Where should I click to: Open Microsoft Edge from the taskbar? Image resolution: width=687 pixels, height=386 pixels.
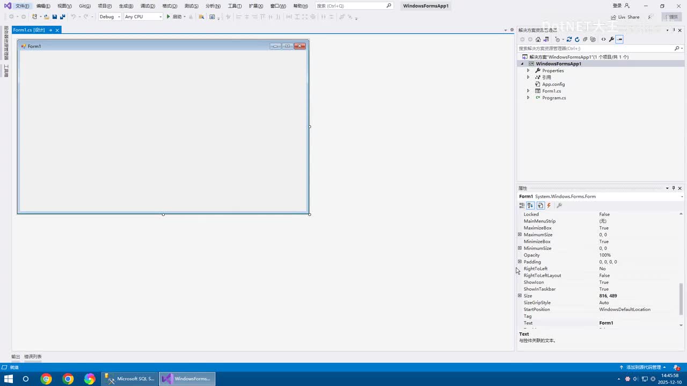pyautogui.click(x=47, y=378)
